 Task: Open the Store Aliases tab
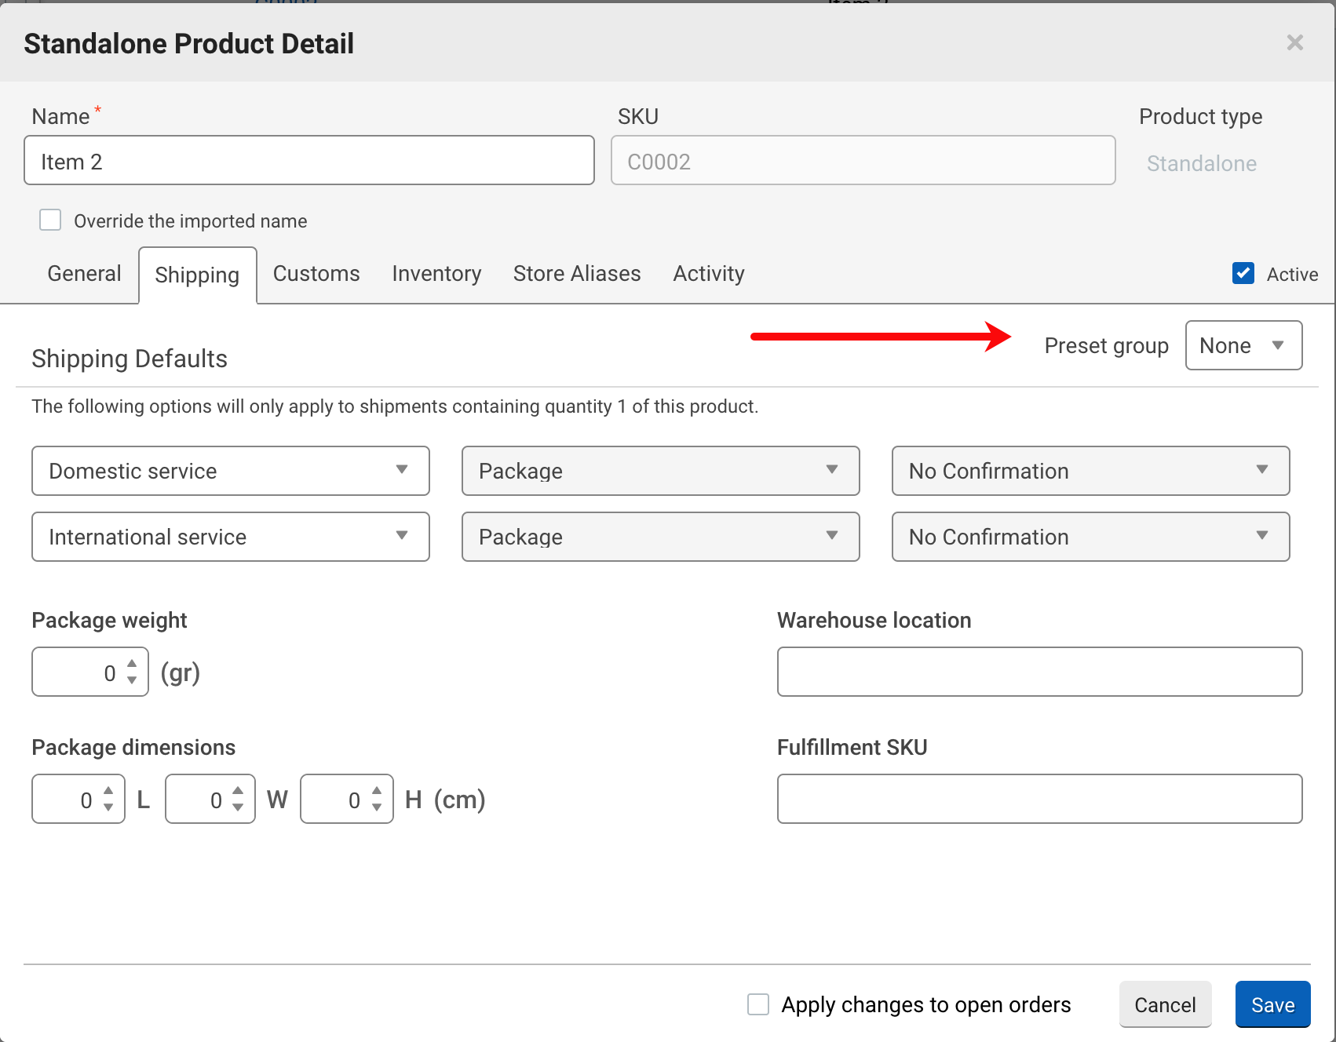click(x=577, y=274)
